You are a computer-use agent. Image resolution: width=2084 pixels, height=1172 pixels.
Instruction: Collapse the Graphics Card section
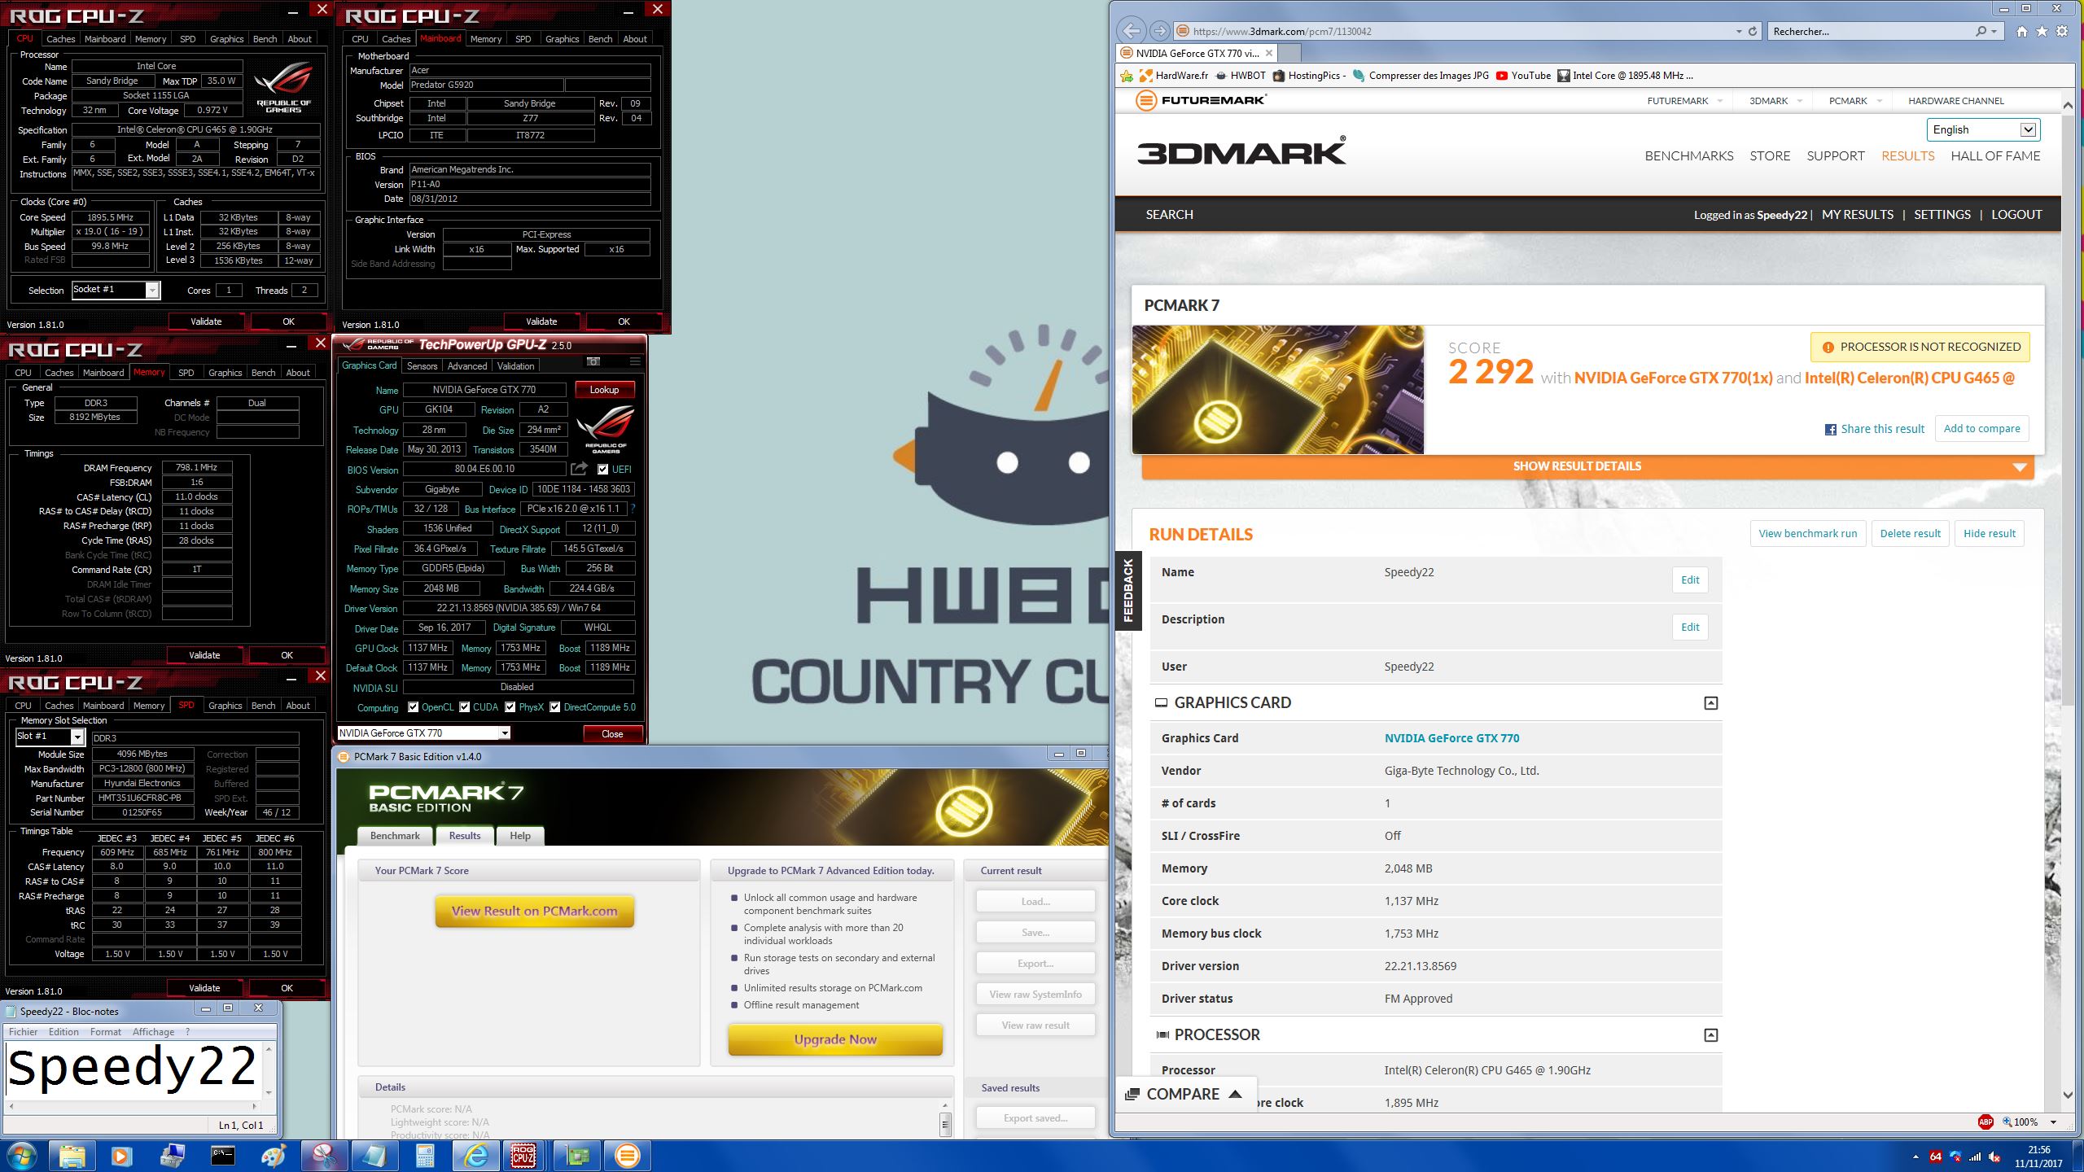(1710, 703)
